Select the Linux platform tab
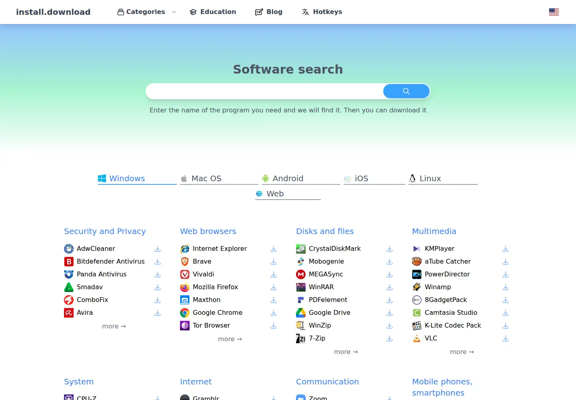This screenshot has height=400, width=576. coord(443,178)
